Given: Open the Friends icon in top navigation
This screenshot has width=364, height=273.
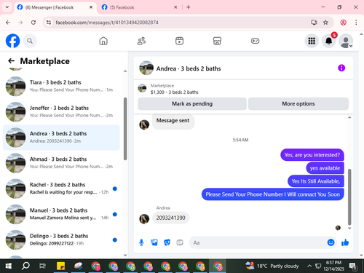Looking at the screenshot, I should [141, 41].
